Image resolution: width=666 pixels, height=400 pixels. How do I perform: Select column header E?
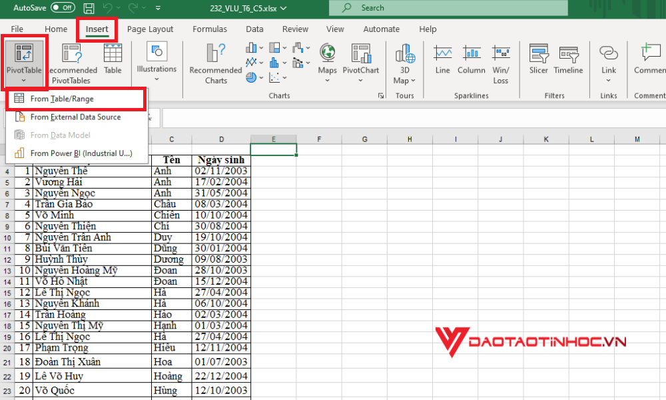(274, 139)
